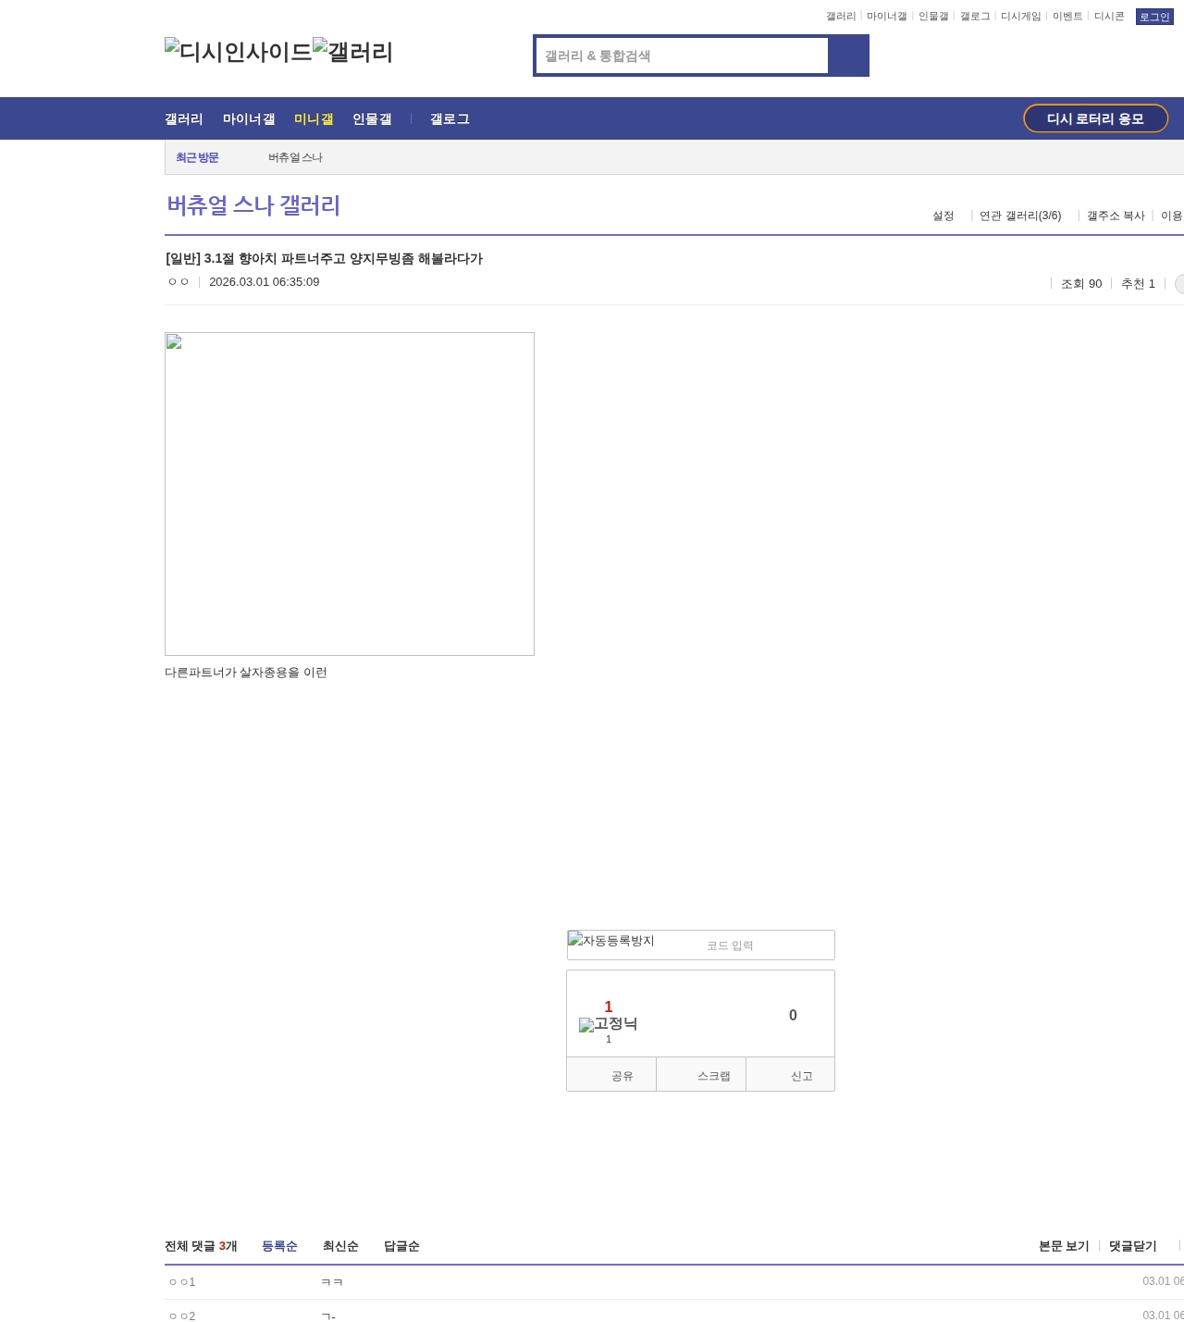Switch to the 미니갤 tab
The image size is (1184, 1322).
click(314, 118)
